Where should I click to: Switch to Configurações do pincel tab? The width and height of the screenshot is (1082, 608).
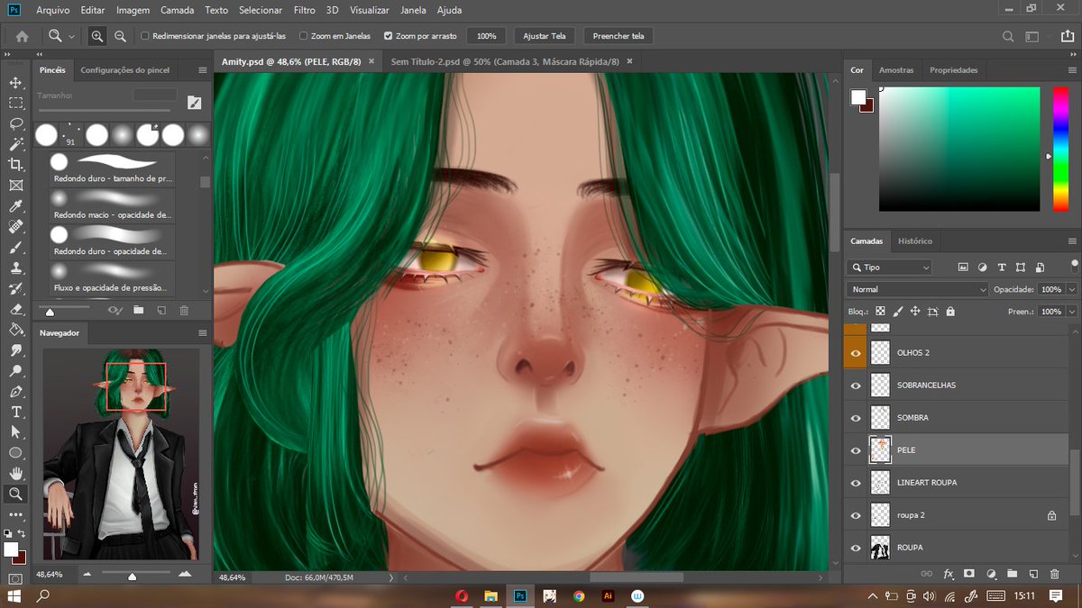point(125,69)
